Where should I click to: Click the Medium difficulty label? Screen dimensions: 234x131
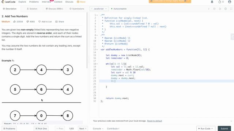[x=6, y=21]
